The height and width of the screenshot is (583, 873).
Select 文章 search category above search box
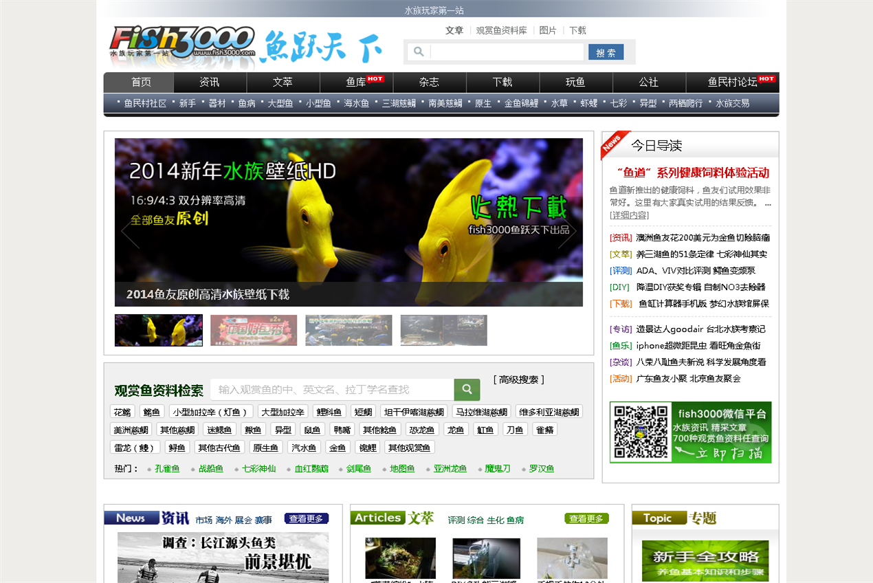pos(454,30)
